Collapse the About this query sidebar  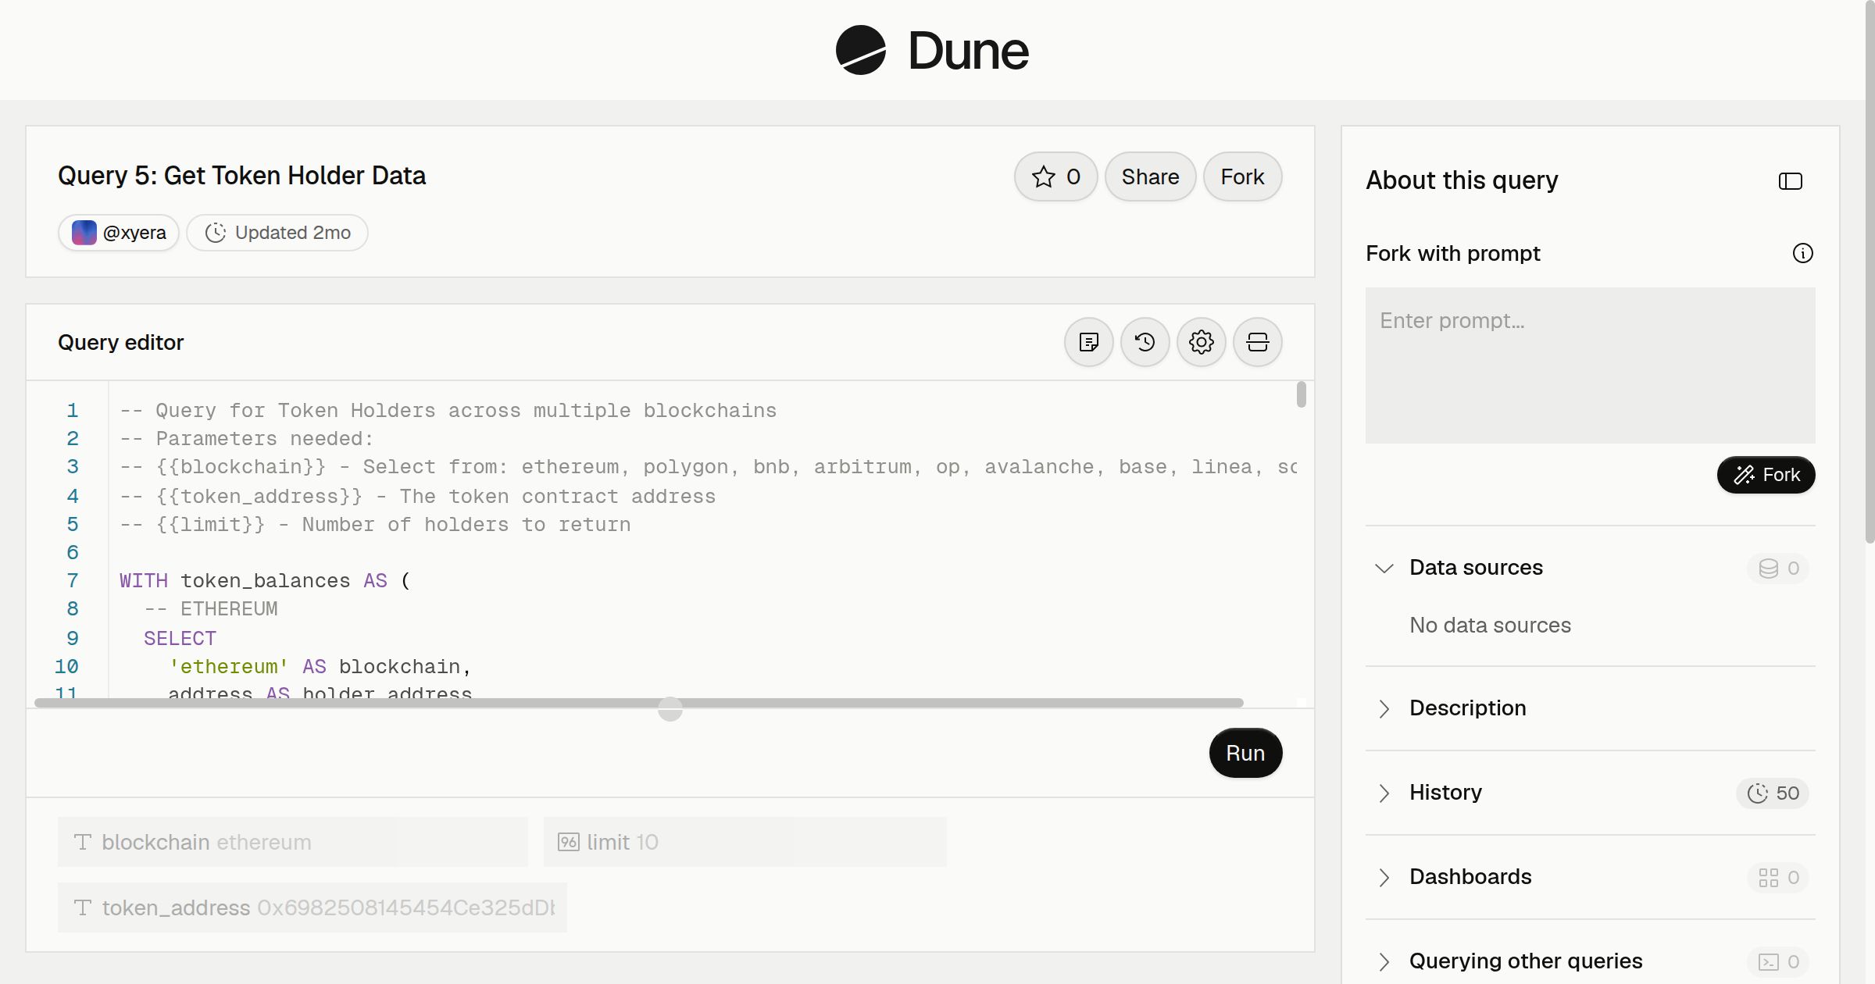coord(1790,181)
